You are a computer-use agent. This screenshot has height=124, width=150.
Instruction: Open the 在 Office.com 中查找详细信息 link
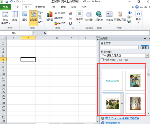coord(122,118)
